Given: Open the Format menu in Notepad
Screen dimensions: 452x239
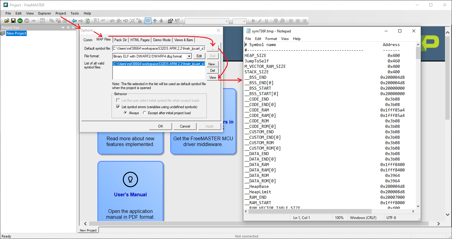Looking at the screenshot, I should click(271, 38).
